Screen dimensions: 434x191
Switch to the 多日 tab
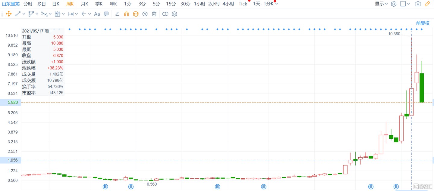(42, 4)
